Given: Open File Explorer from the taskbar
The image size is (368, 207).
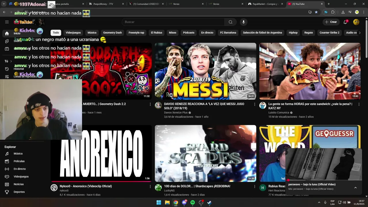Looking at the screenshot, I should [x=167, y=202].
